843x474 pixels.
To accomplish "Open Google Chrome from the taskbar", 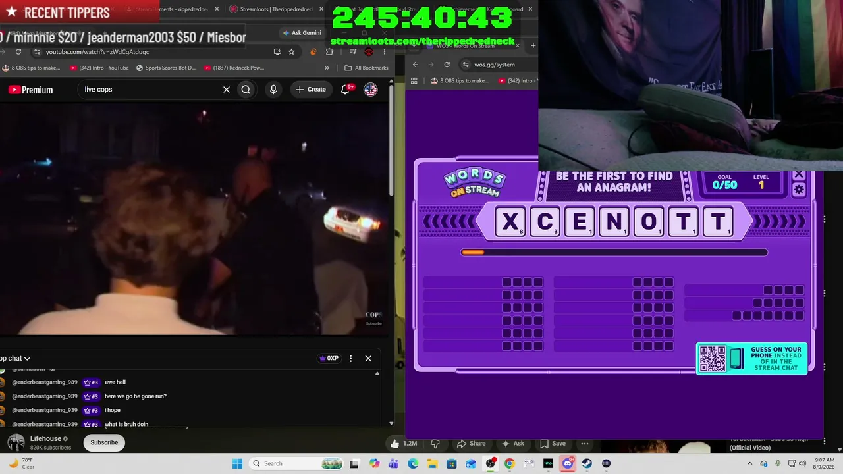I will [x=509, y=463].
